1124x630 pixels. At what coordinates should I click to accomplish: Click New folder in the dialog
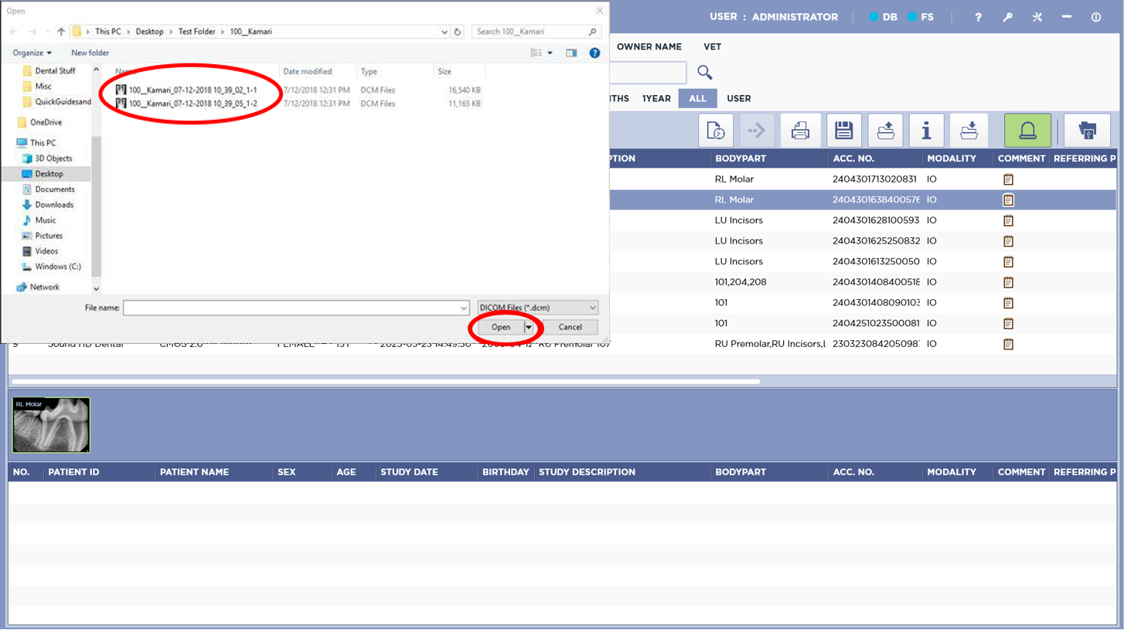tap(90, 53)
